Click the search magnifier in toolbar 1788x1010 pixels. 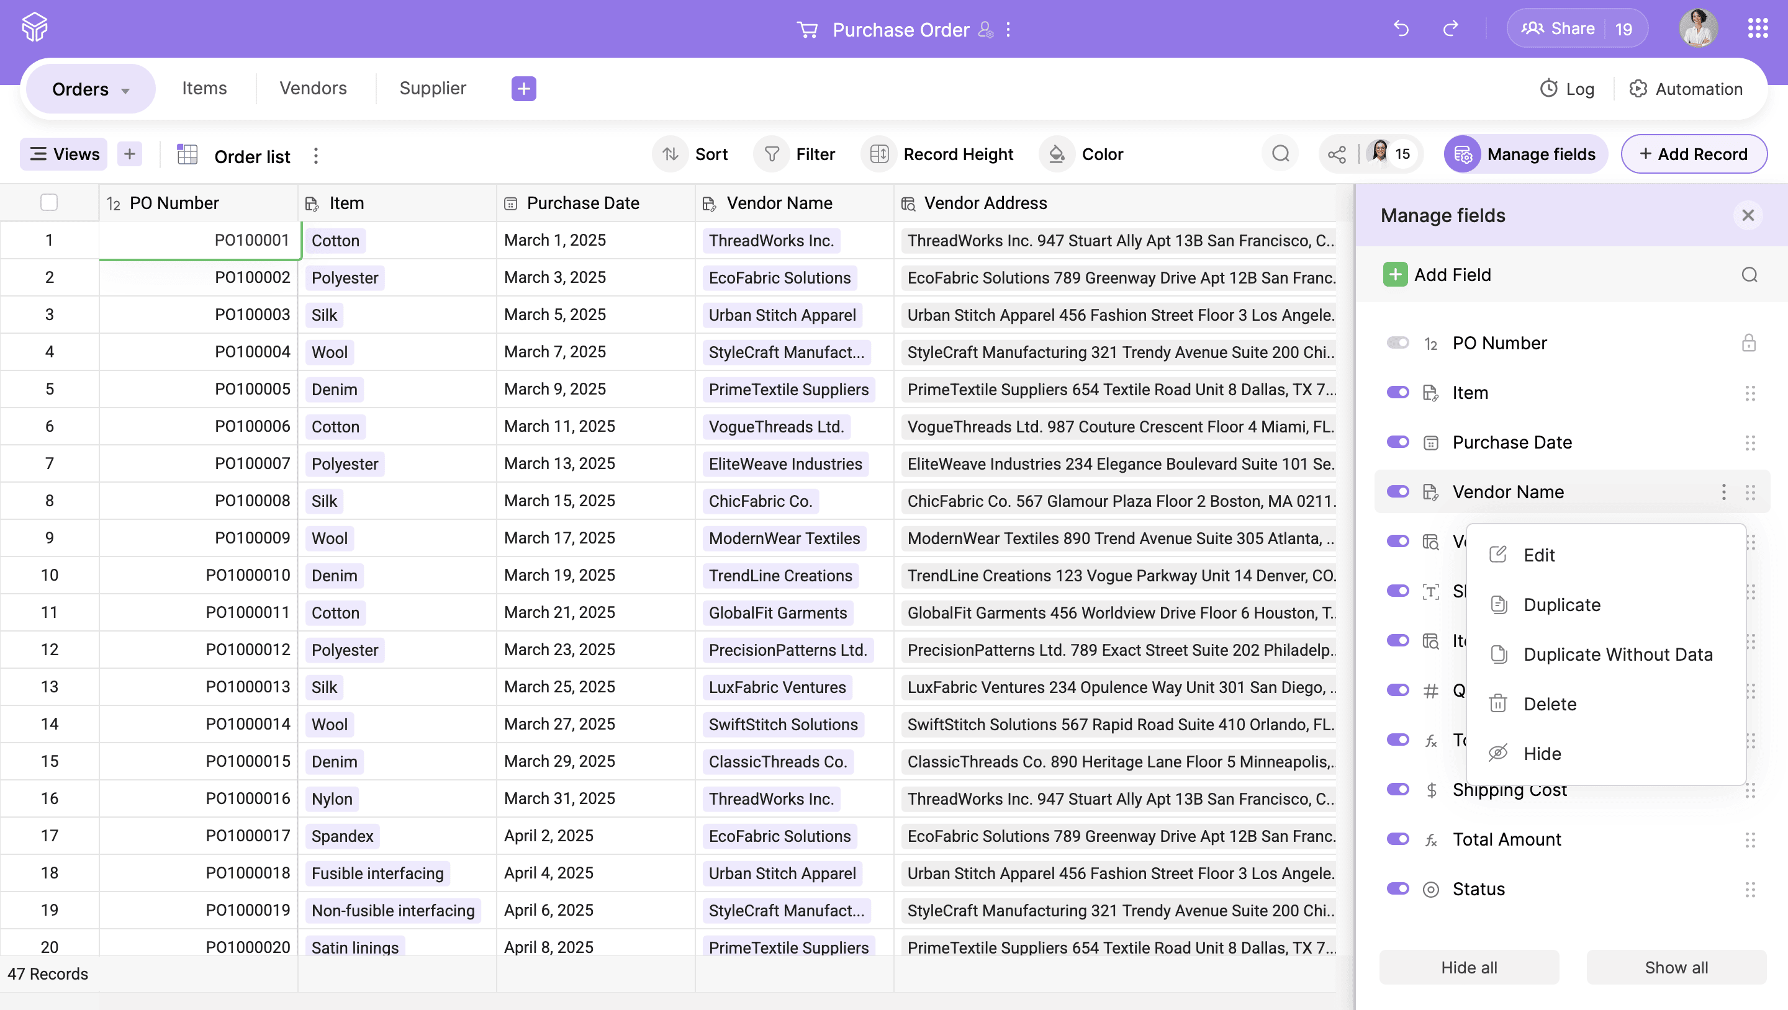(x=1281, y=154)
